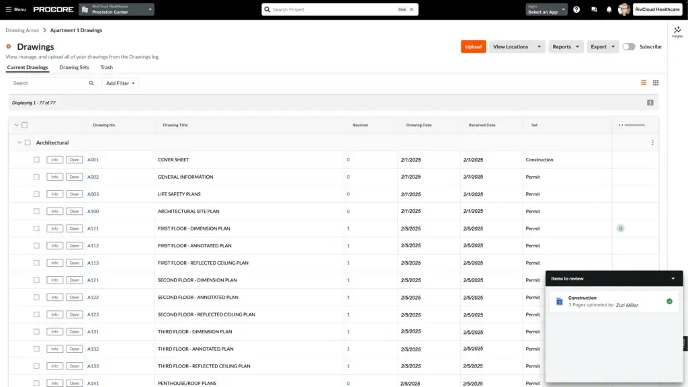Image resolution: width=688 pixels, height=387 pixels.
Task: Switch to the Drawing Sets tab
Action: (74, 67)
